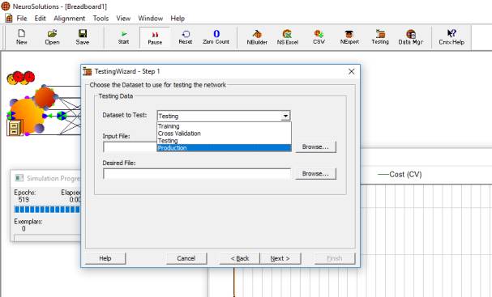Click the Desired File input field
Image resolution: width=492 pixels, height=297 pixels.
pyautogui.click(x=197, y=173)
